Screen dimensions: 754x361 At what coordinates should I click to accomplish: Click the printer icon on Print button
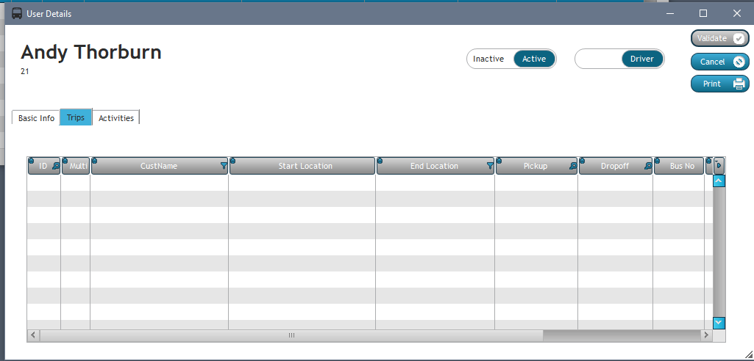739,84
